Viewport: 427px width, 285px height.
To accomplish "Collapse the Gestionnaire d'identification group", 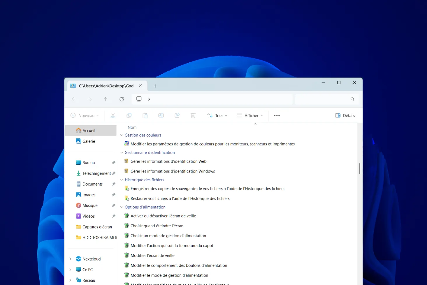I will tap(122, 152).
